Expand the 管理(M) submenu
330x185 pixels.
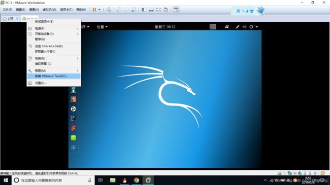point(54,70)
